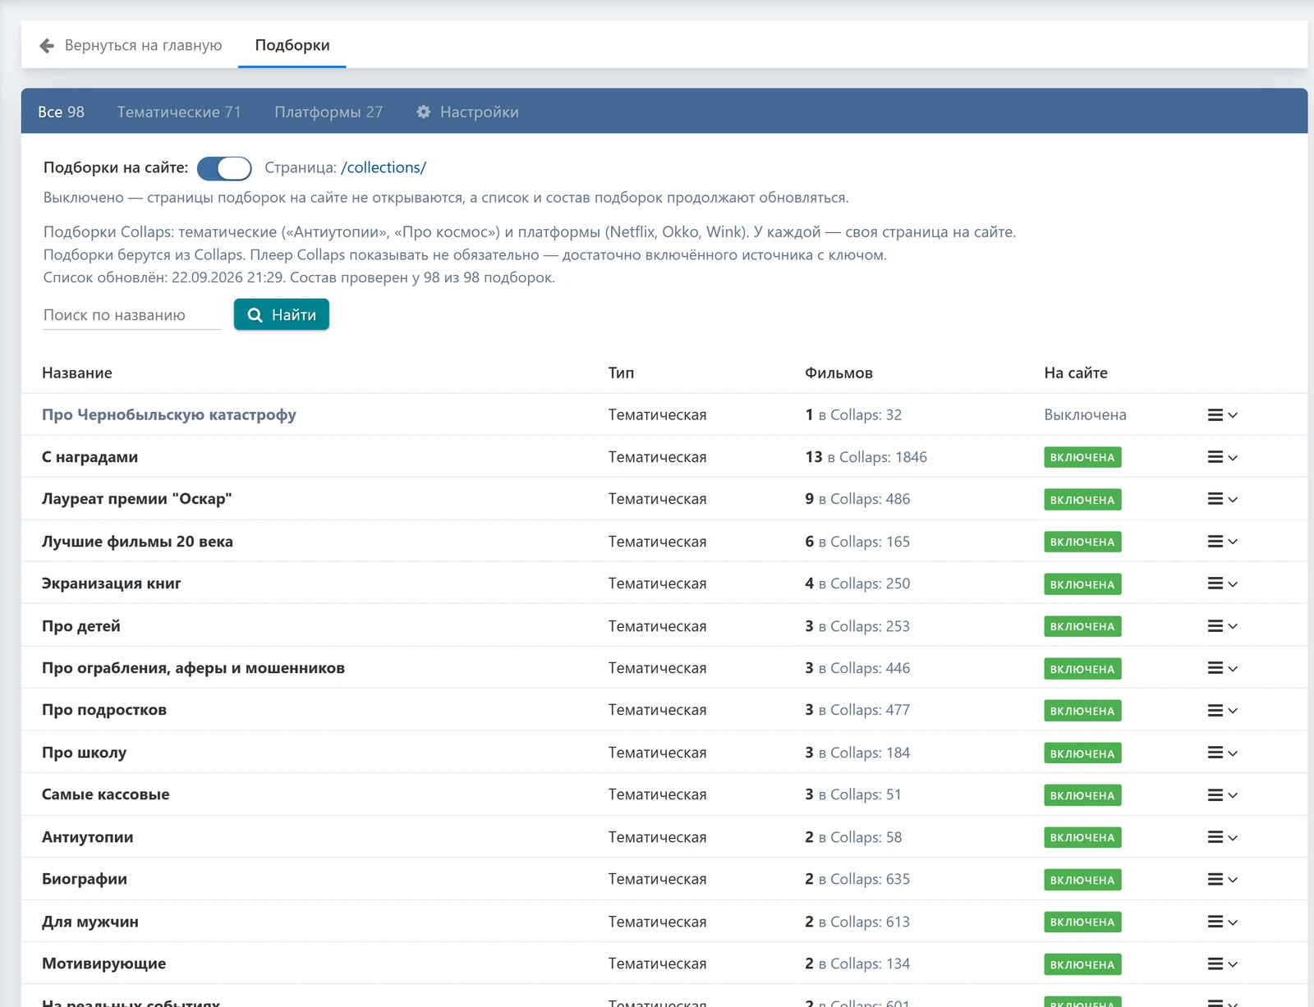Click film count 13 в Collaps: 1846
The height and width of the screenshot is (1007, 1314).
(x=866, y=457)
